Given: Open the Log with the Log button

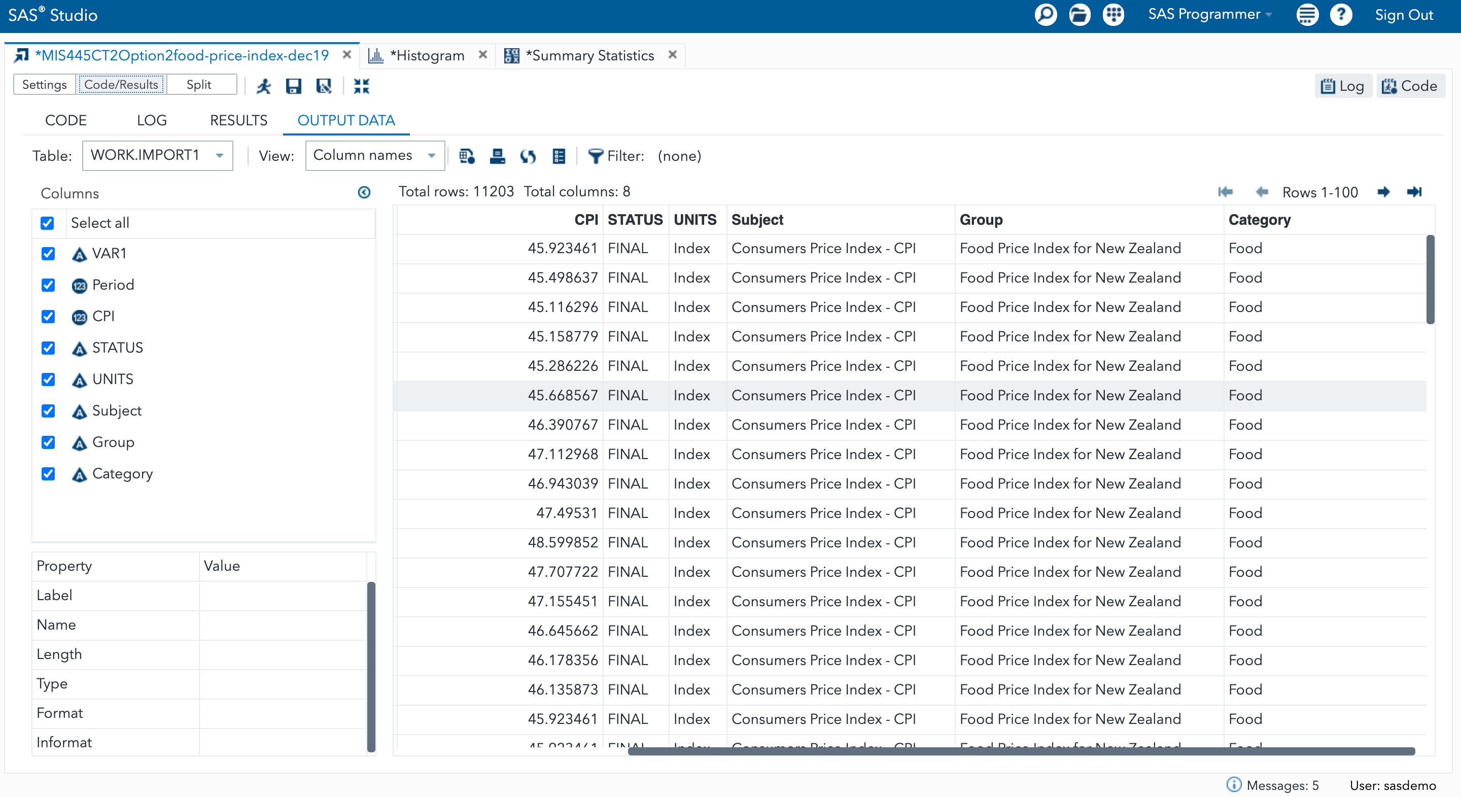Looking at the screenshot, I should (1343, 86).
